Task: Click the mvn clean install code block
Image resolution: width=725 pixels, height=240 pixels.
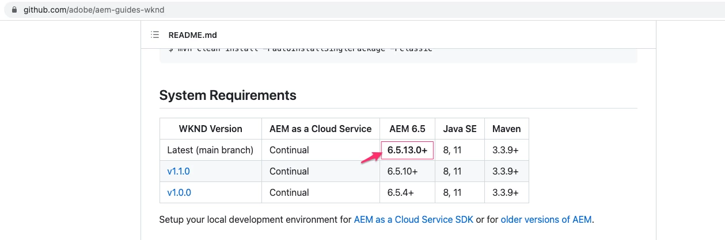Action: tap(397, 51)
